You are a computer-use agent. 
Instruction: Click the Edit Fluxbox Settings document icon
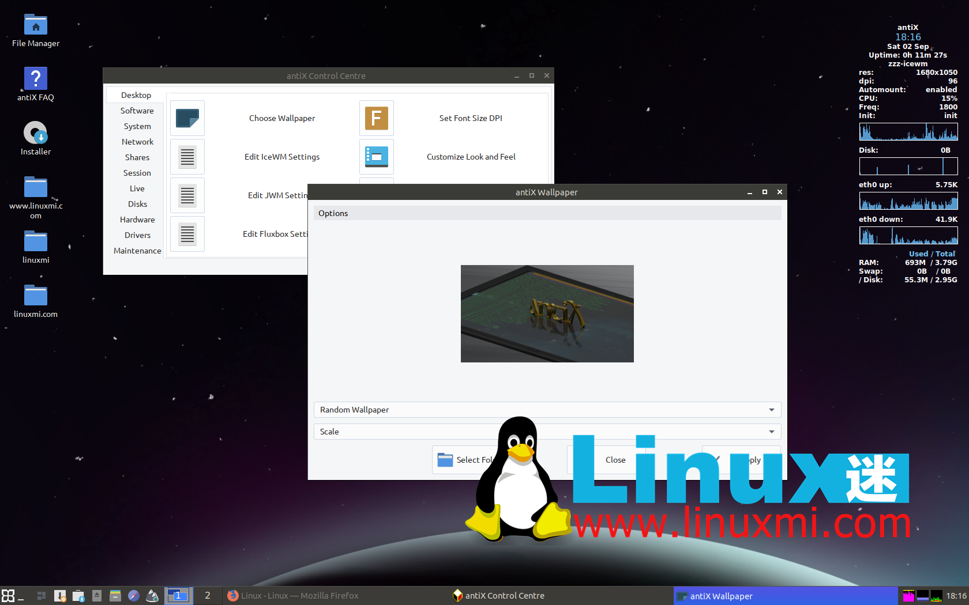coord(187,234)
